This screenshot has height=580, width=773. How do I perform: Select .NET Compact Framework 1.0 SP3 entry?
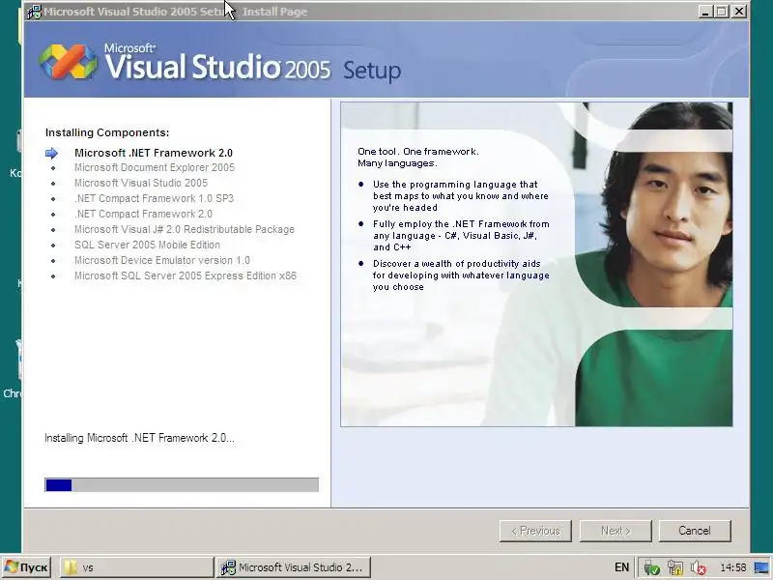[154, 198]
